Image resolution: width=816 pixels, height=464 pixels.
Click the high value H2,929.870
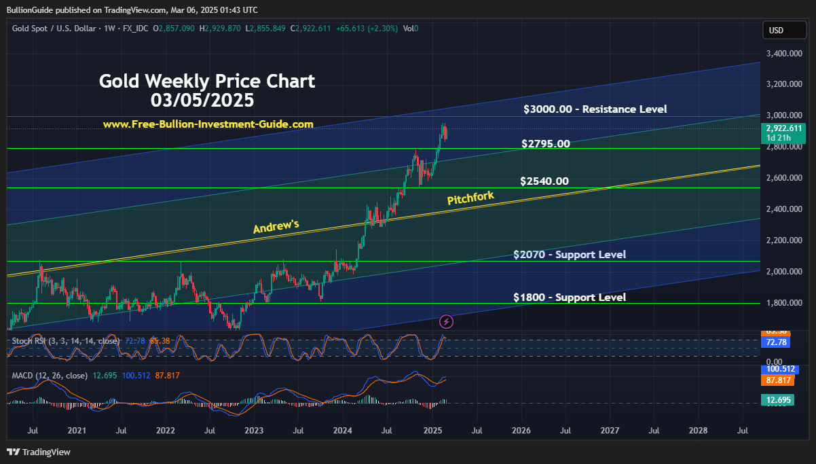220,29
